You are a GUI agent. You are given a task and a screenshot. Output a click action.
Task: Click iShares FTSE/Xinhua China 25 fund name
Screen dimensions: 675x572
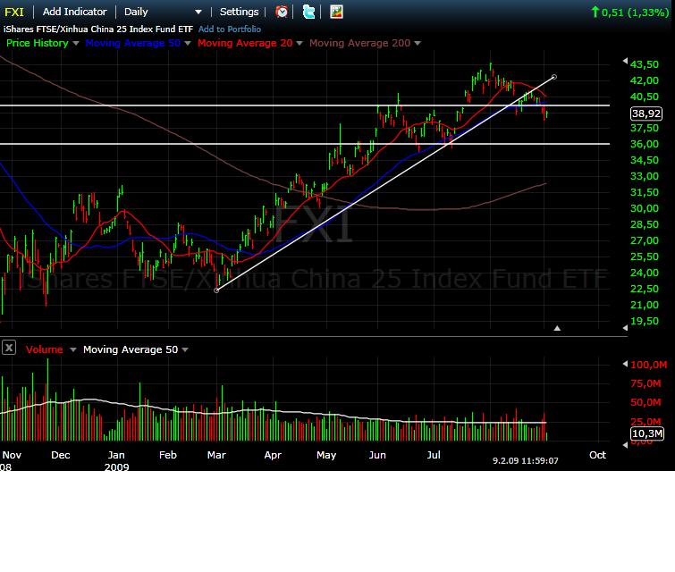click(98, 29)
